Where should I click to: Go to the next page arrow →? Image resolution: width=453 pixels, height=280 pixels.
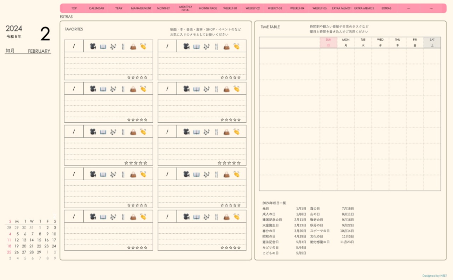coord(431,8)
